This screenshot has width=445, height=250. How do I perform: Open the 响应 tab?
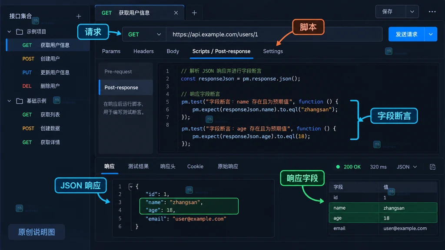[110, 166]
